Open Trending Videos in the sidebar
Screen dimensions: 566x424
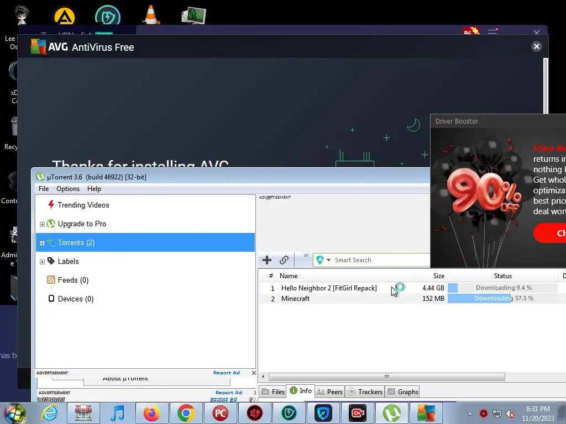(83, 205)
